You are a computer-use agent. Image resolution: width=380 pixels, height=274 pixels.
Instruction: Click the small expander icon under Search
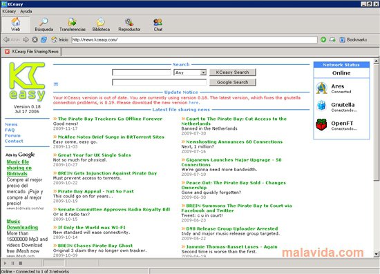[x=56, y=84]
